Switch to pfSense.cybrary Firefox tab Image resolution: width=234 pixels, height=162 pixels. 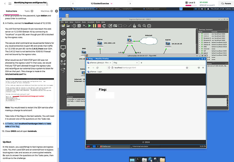[98, 63]
